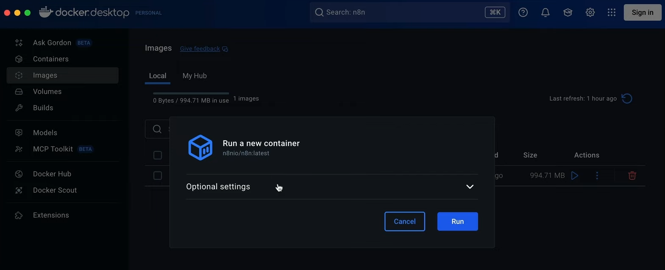
Task: Click the Sign in button
Action: click(643, 12)
